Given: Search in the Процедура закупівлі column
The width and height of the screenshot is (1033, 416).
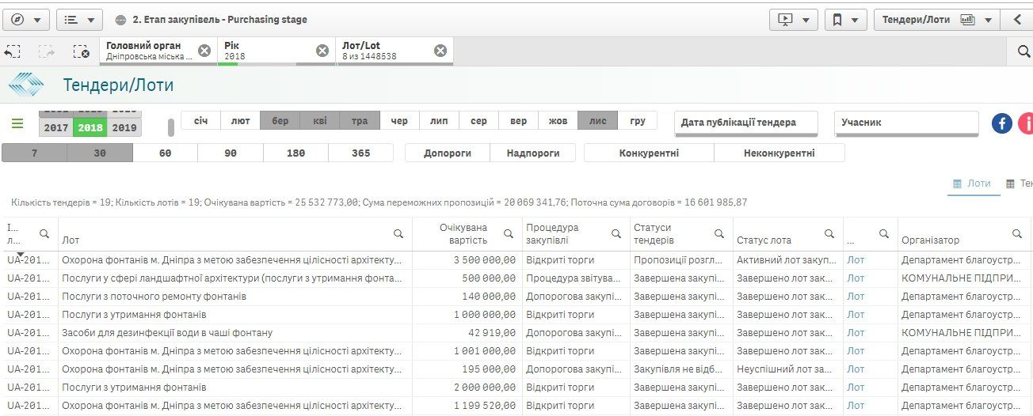Looking at the screenshot, I should [x=616, y=234].
